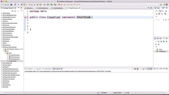Click the Save toolbar icon

(5, 5)
